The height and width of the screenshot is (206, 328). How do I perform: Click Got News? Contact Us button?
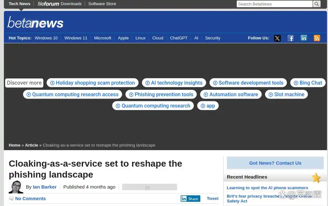pos(275,163)
